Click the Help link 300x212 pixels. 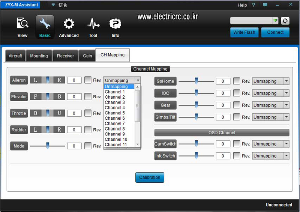pos(242,5)
